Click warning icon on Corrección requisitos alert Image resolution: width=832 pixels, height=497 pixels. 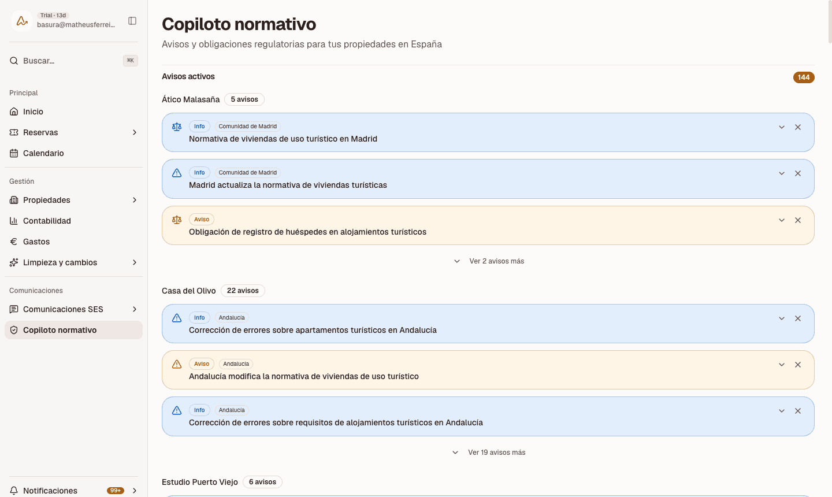coord(177,410)
